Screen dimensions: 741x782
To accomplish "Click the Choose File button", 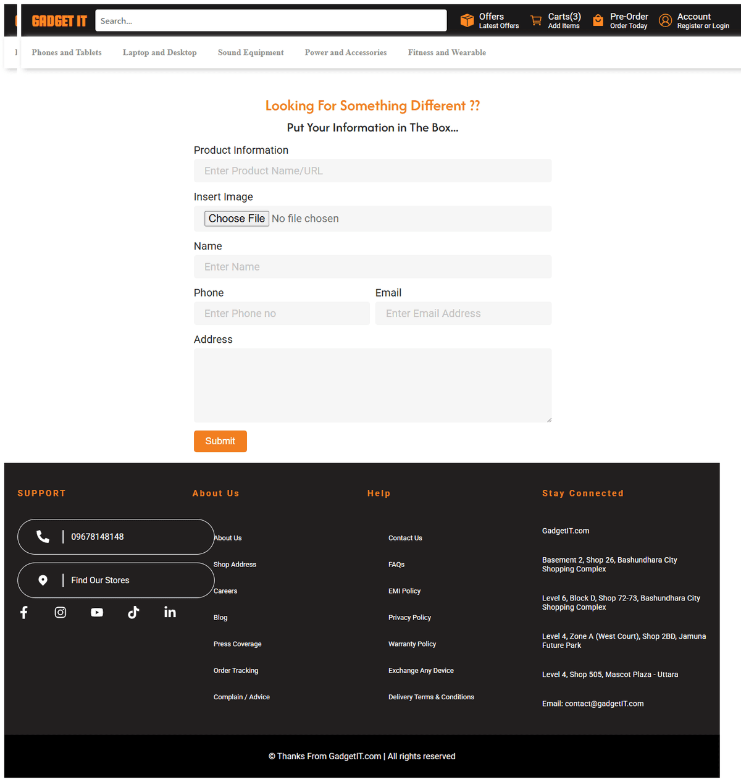I will pos(237,219).
